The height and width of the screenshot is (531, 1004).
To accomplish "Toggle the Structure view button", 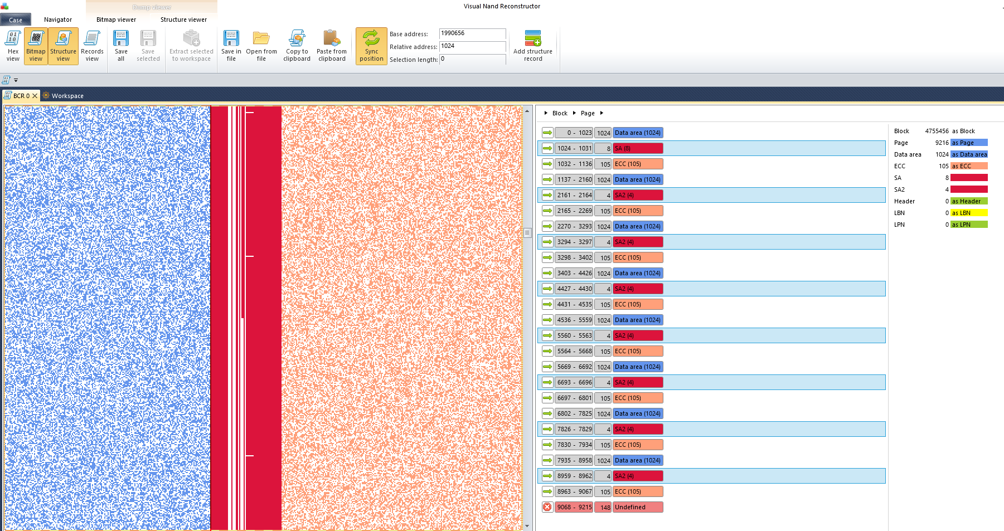I will coord(63,46).
